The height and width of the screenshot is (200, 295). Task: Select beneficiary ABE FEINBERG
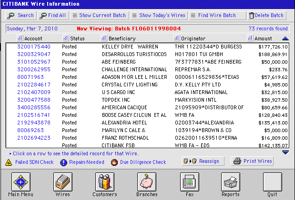pyautogui.click(x=119, y=62)
